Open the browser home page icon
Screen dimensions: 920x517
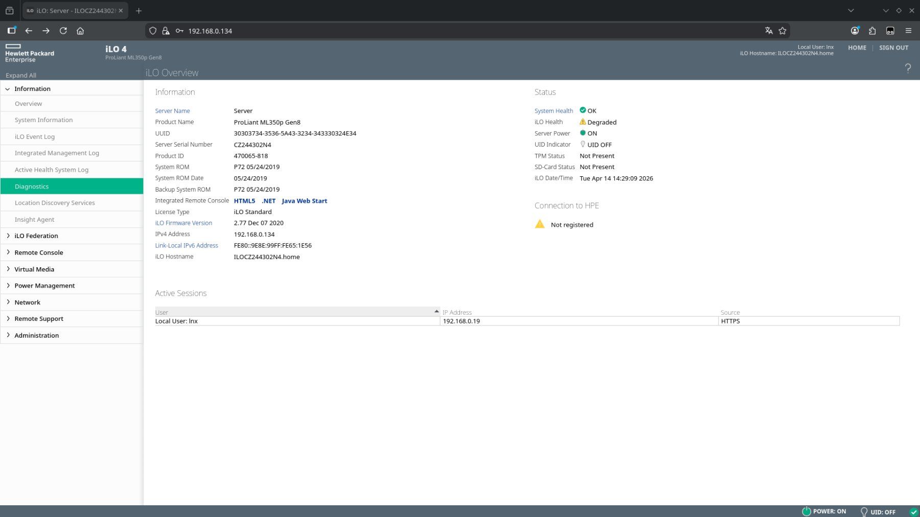tap(80, 31)
